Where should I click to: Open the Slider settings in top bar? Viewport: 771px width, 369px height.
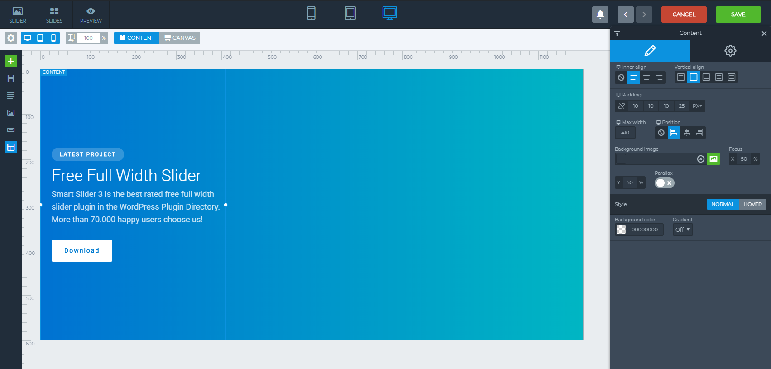[18, 14]
